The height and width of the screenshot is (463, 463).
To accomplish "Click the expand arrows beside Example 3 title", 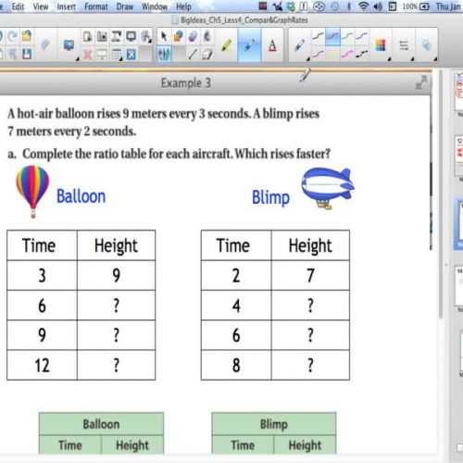I will click(421, 82).
